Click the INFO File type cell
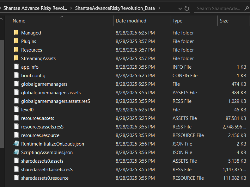The image size is (250, 187). tap(182, 67)
